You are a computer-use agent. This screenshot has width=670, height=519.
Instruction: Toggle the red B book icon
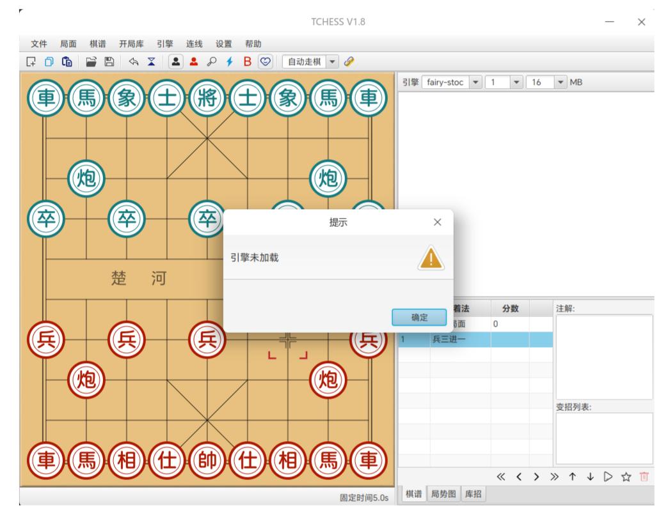(x=248, y=61)
